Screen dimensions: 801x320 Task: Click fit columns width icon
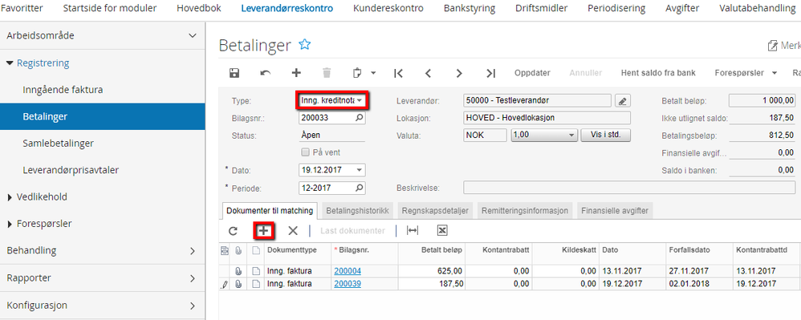pyautogui.click(x=413, y=231)
